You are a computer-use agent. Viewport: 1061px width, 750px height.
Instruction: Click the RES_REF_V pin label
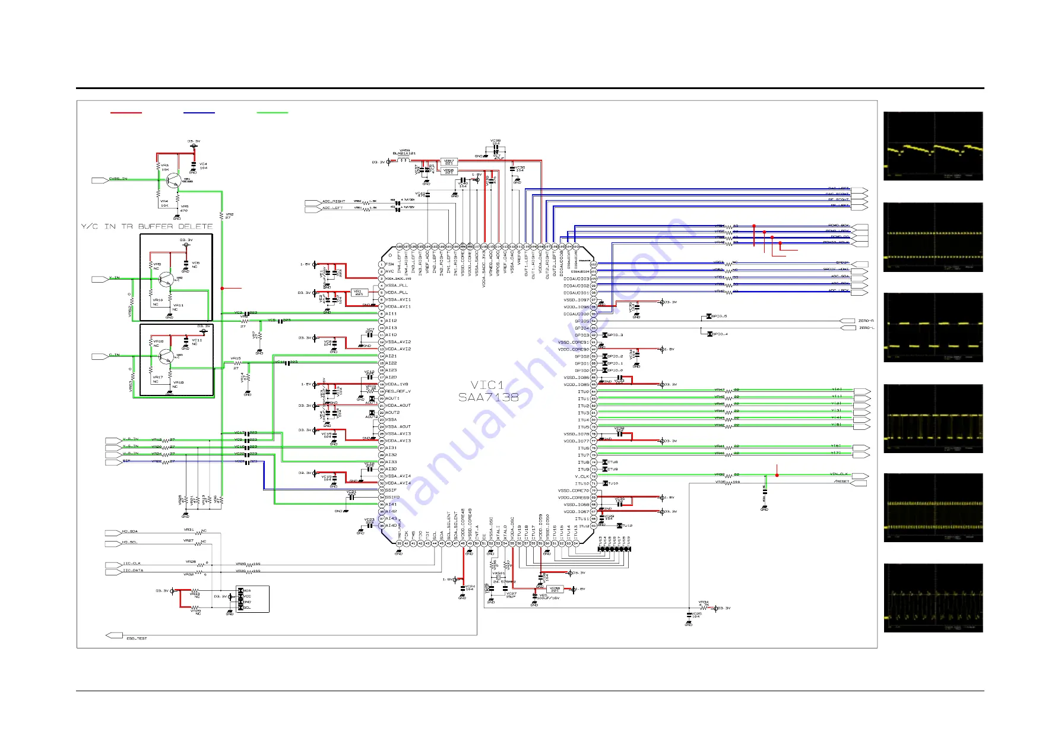tap(398, 391)
